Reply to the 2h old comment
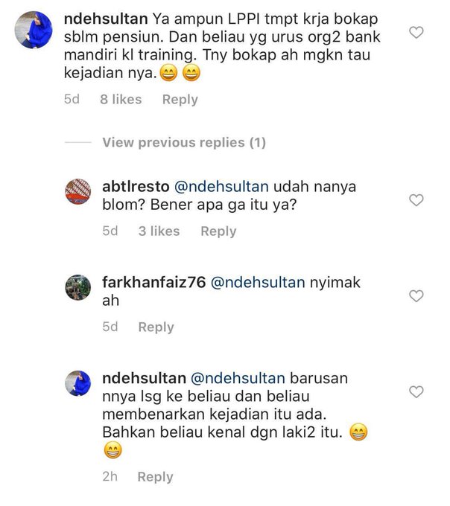The image size is (450, 506). [x=156, y=477]
